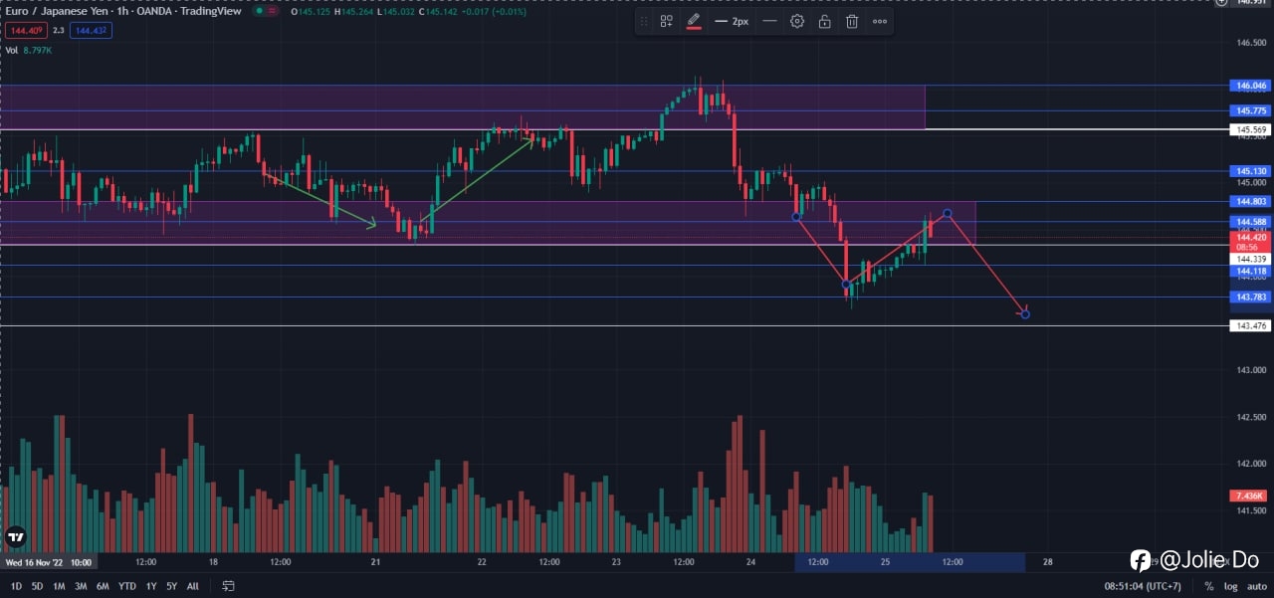The width and height of the screenshot is (1274, 598).
Task: Open more options ellipsis in drawing toolbar
Action: pos(880,21)
